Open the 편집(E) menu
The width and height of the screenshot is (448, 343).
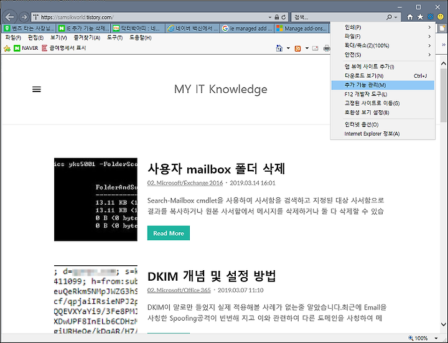click(x=35, y=38)
